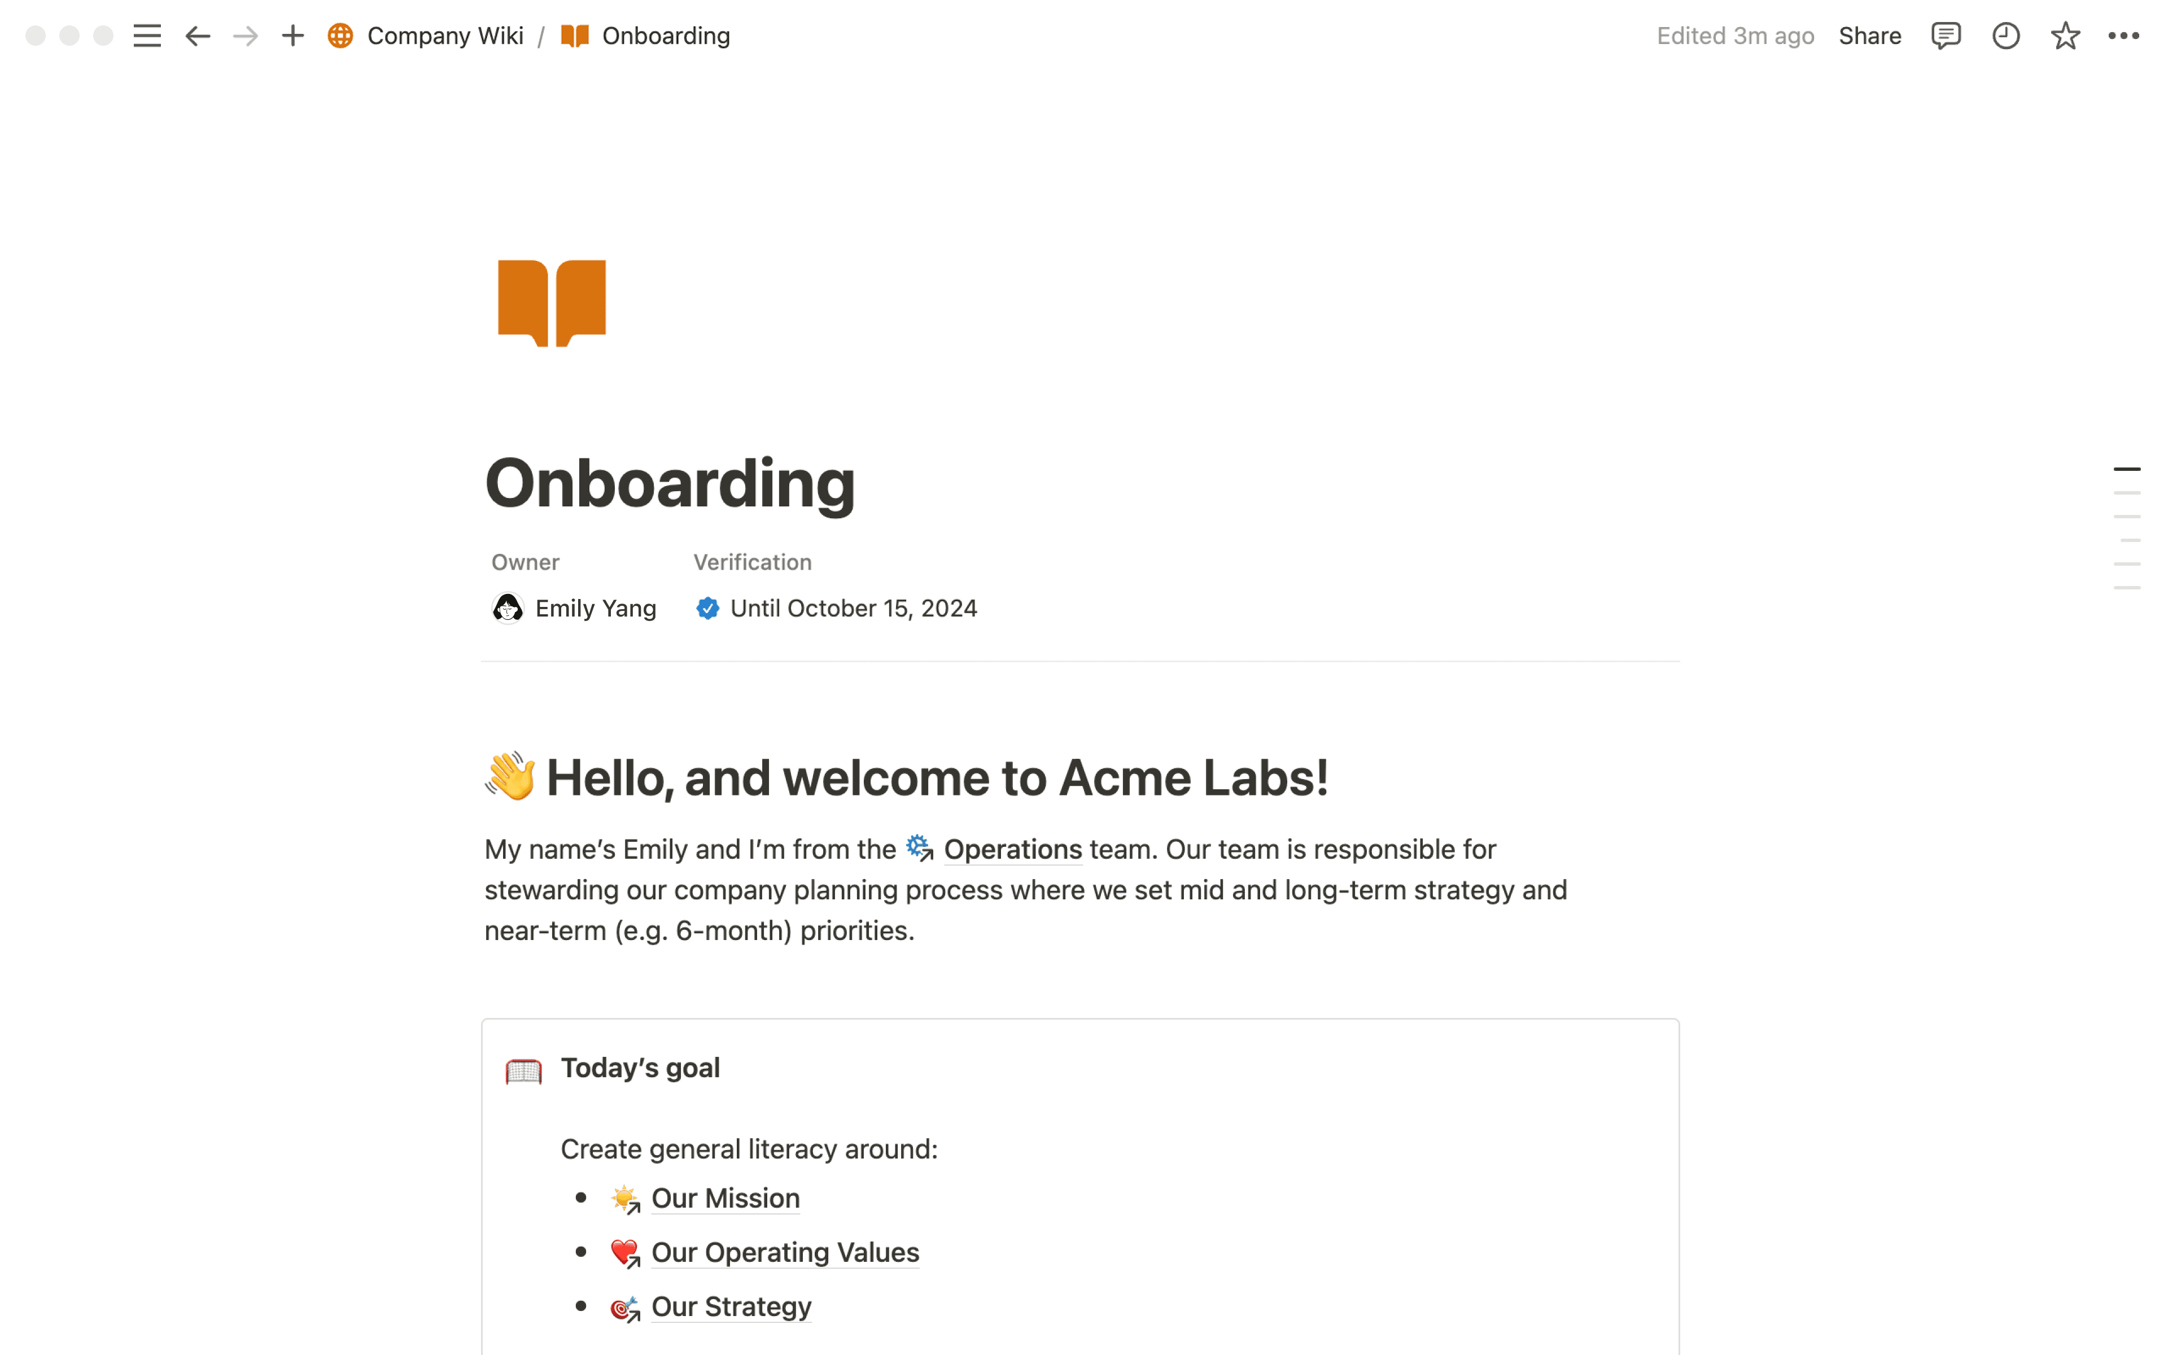Jump to first table-of-contents outline marker
Image resolution: width=2168 pixels, height=1355 pixels.
tap(2126, 469)
